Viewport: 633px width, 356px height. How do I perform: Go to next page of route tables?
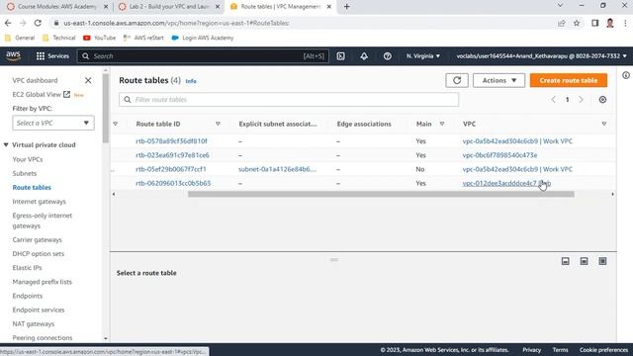click(x=581, y=100)
